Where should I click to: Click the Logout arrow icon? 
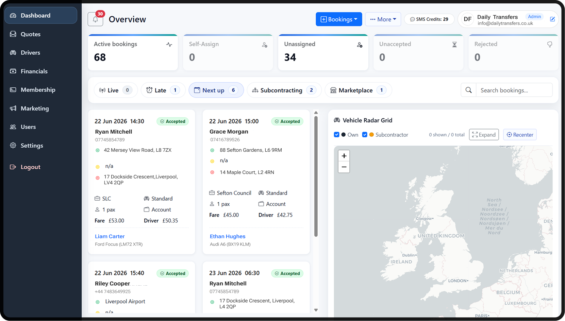tap(13, 167)
